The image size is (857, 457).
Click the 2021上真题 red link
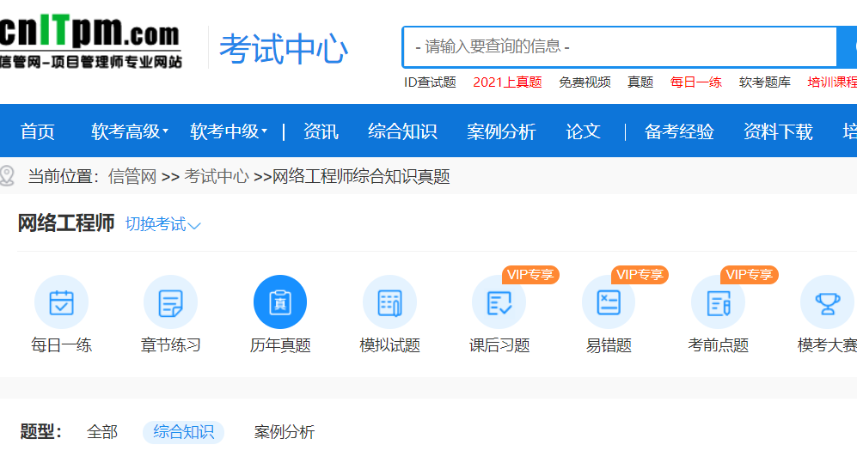[x=507, y=82]
